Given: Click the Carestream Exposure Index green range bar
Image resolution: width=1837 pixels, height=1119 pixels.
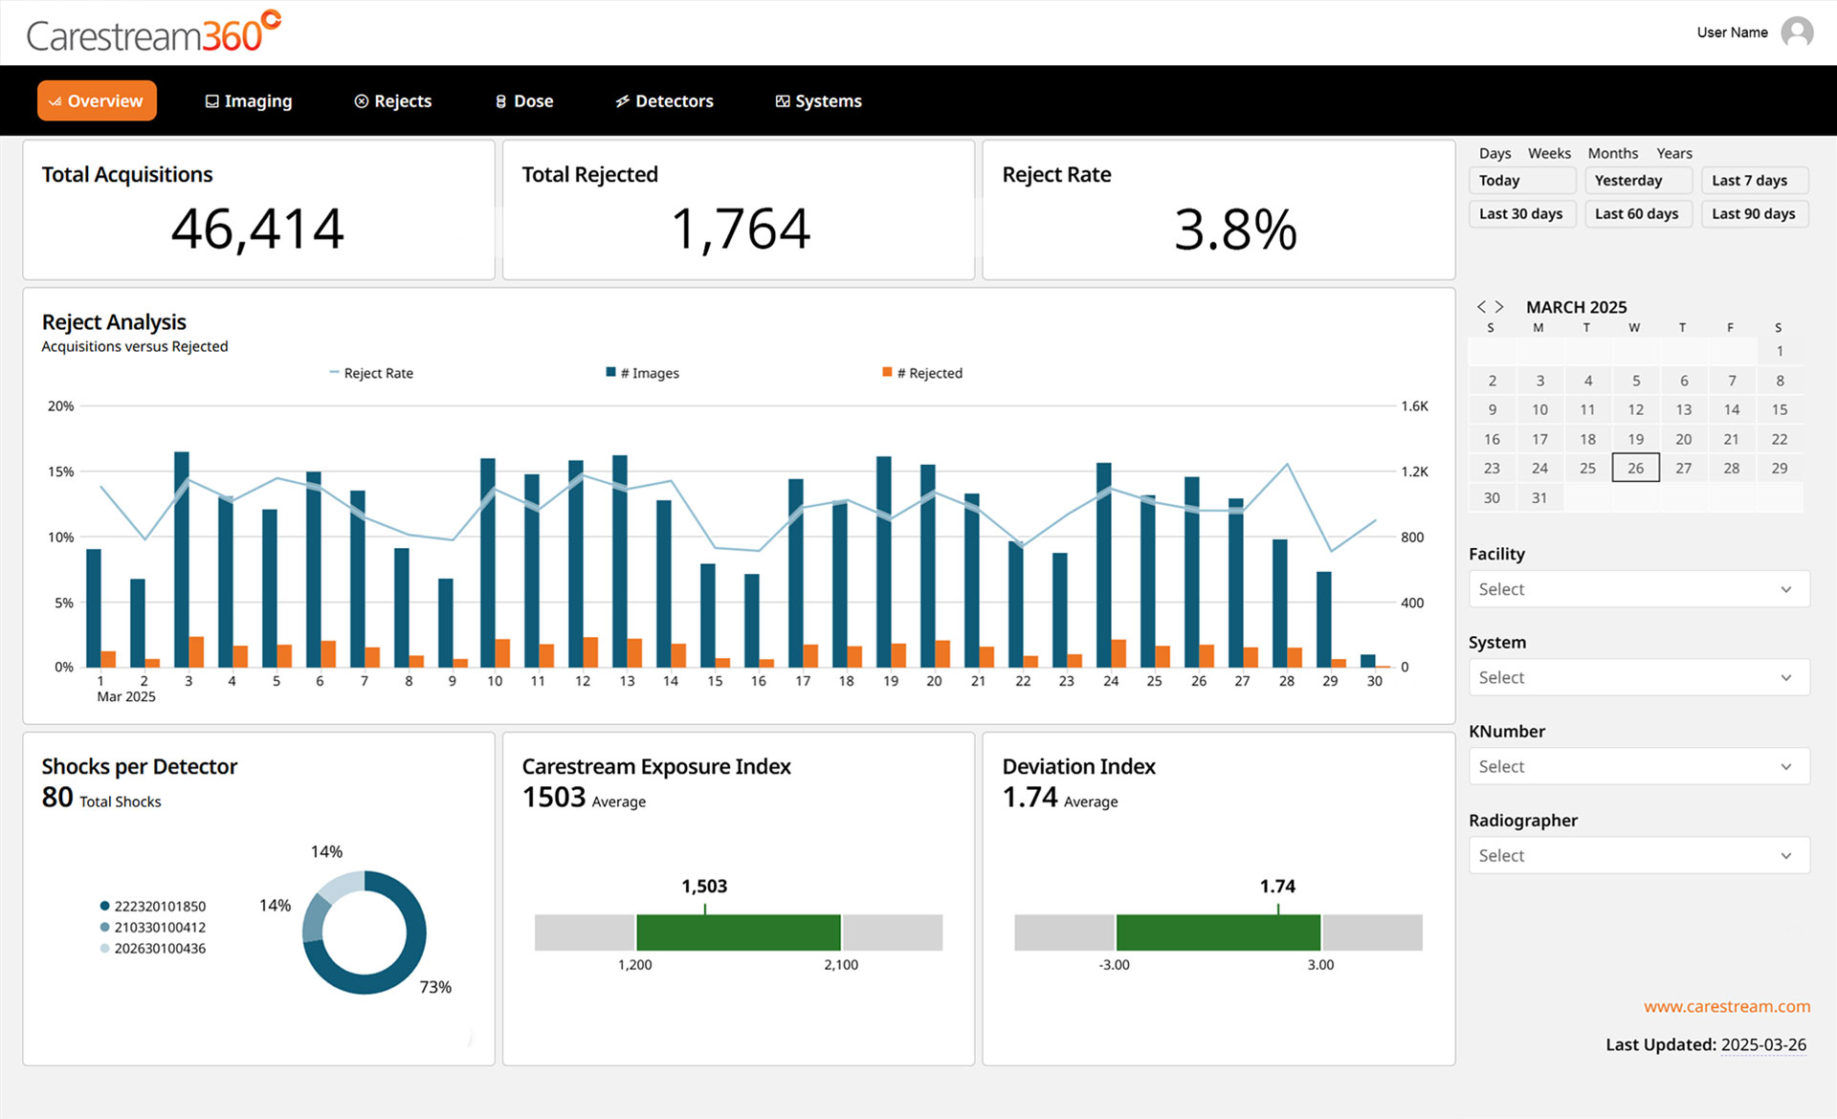Looking at the screenshot, I should pos(738,932).
